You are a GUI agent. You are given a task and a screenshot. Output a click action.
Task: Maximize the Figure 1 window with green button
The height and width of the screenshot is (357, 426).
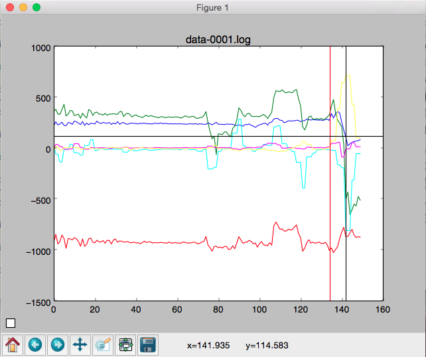coord(36,7)
